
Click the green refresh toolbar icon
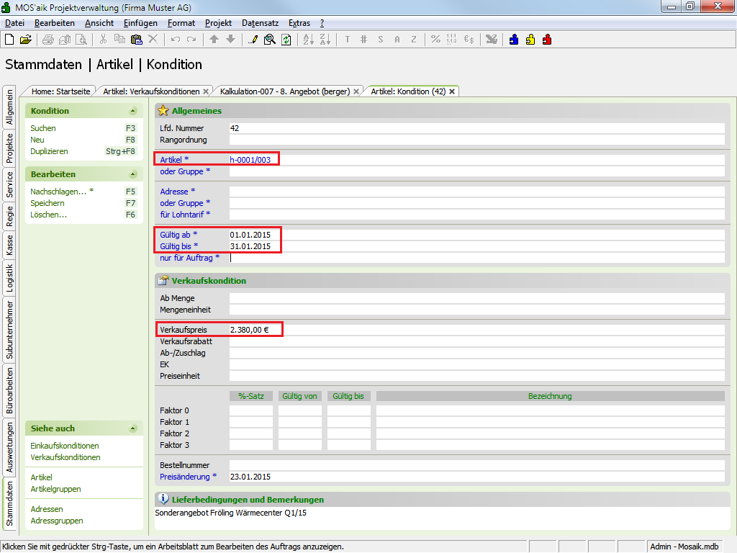click(x=286, y=40)
